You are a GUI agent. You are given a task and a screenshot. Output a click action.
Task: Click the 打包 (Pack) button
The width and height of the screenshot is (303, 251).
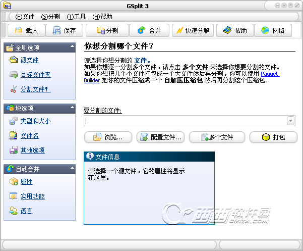click(x=273, y=137)
